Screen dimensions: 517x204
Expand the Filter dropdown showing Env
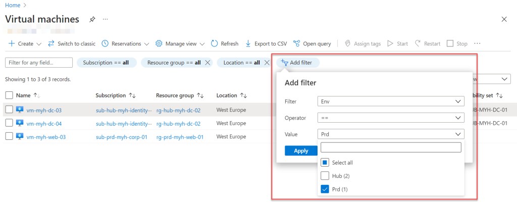tap(391, 101)
